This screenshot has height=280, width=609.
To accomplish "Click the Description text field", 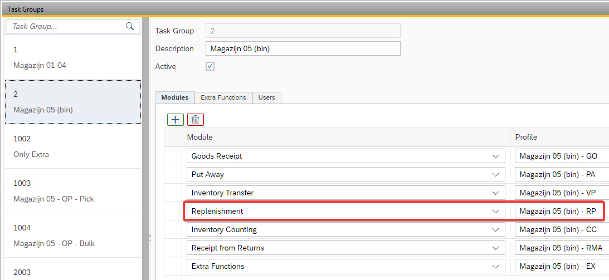I will pyautogui.click(x=303, y=48).
